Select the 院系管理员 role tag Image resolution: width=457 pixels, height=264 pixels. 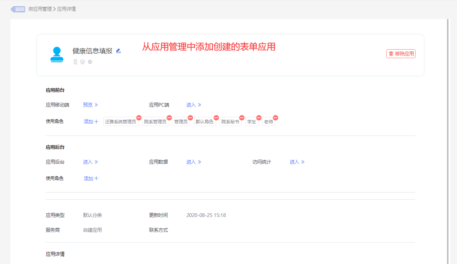pyautogui.click(x=156, y=122)
